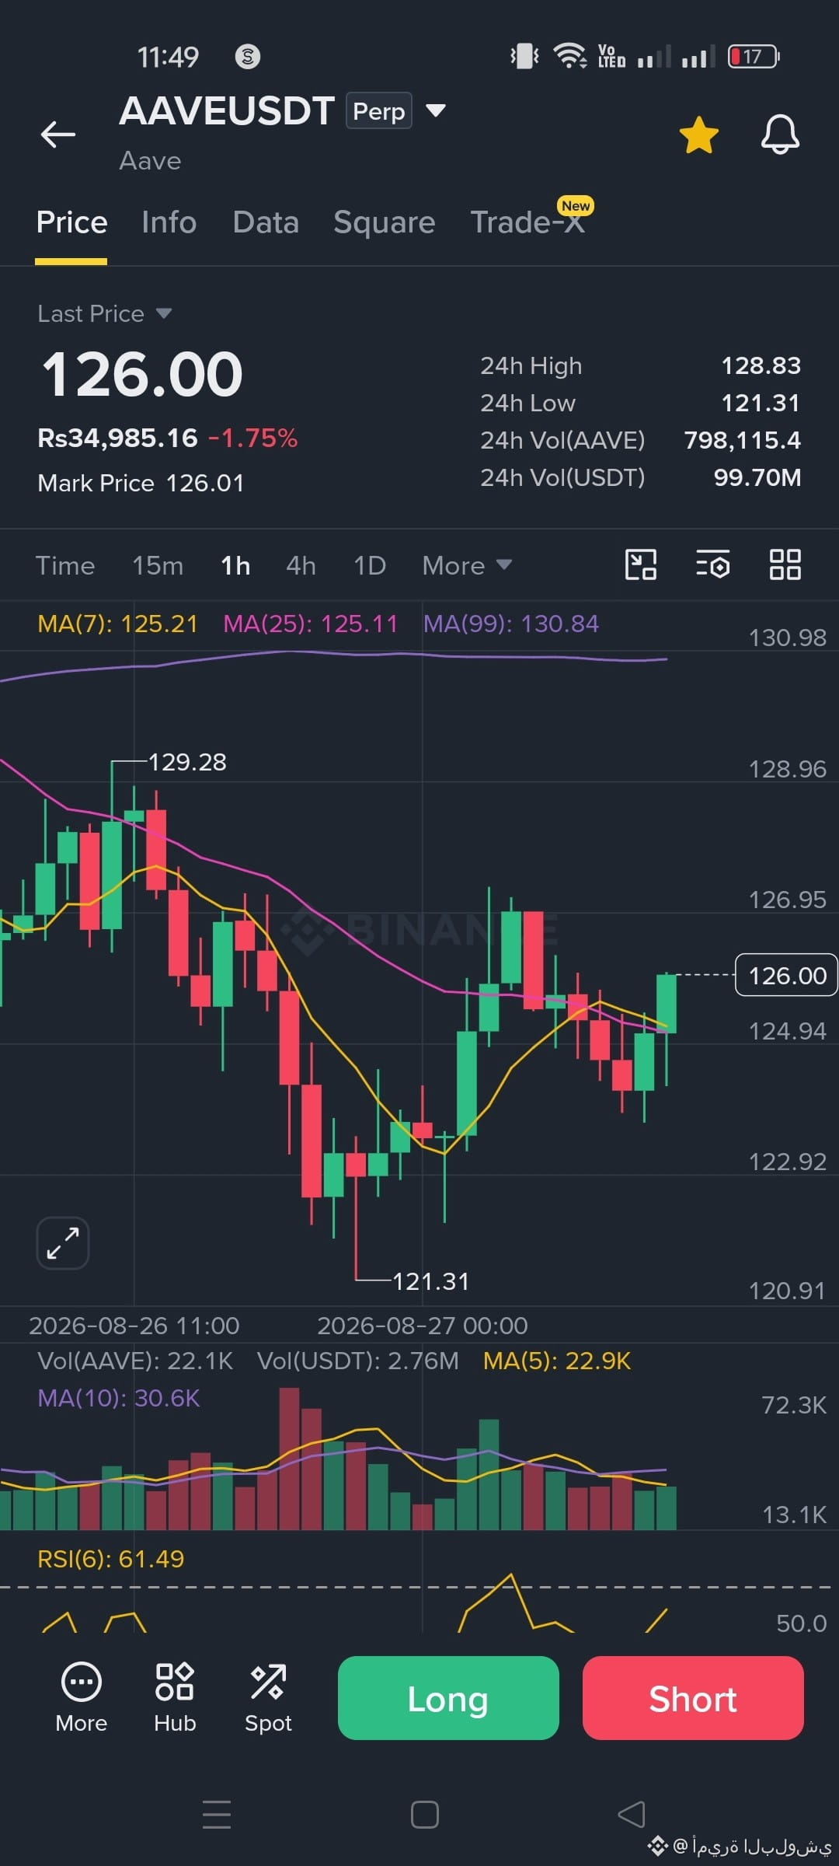The width and height of the screenshot is (839, 1866).
Task: Tap the green Long button
Action: (448, 1698)
